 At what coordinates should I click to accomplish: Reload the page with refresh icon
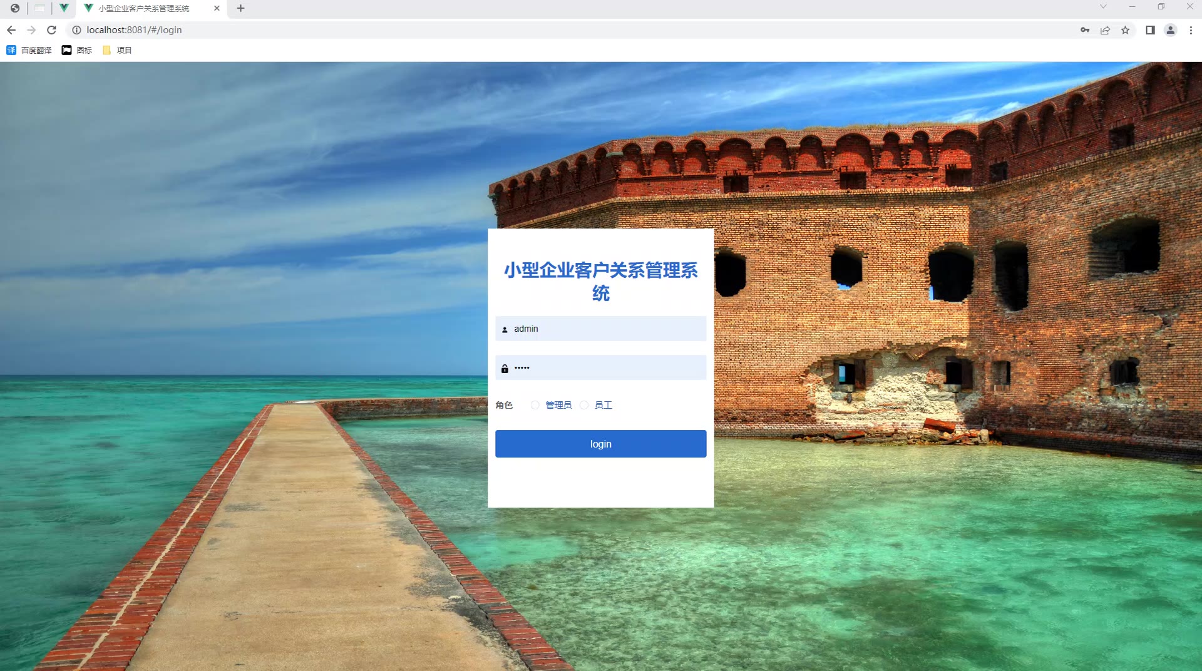(52, 30)
